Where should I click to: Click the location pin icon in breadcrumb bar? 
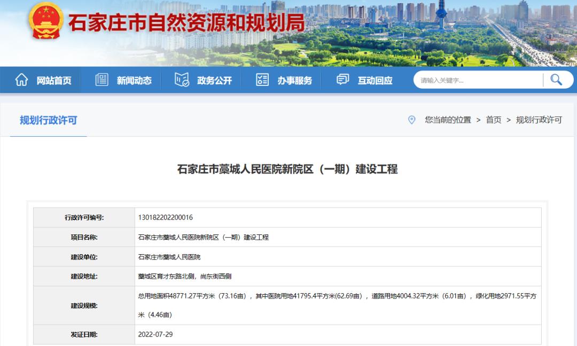click(411, 120)
